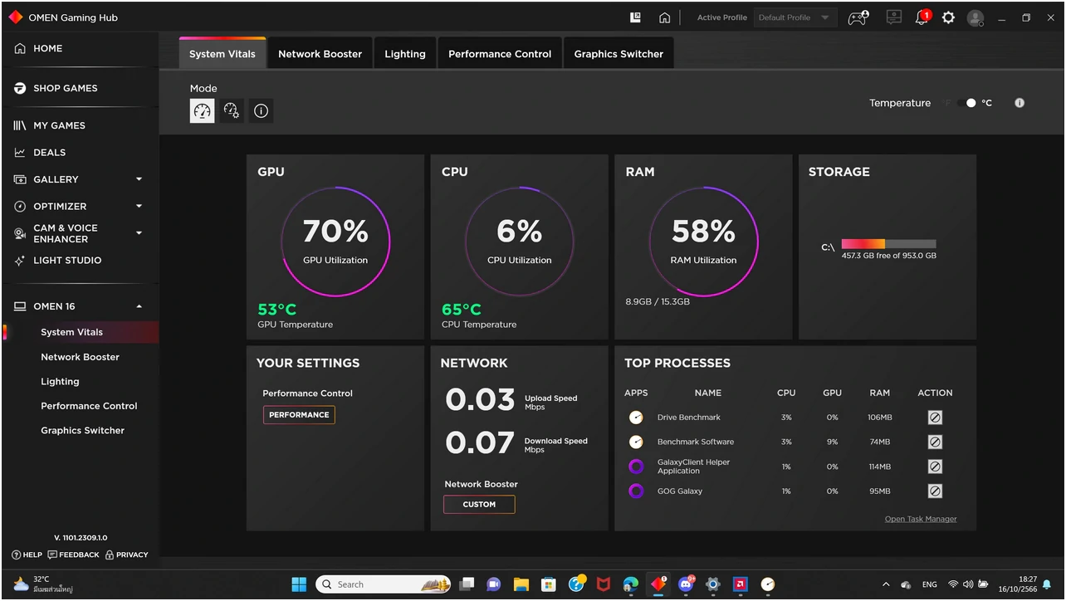The image size is (1066, 601).
Task: Open the Mode info icon
Action: (262, 110)
